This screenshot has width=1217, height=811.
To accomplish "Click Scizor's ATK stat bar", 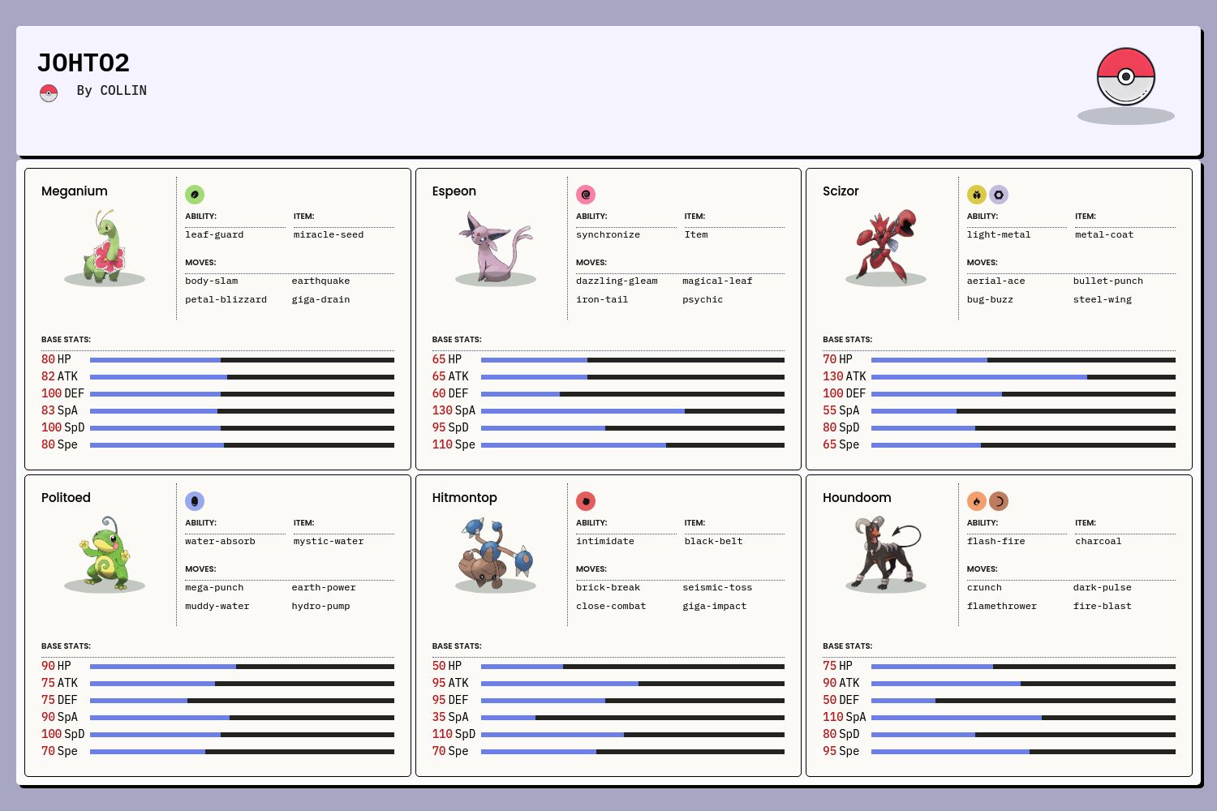I will 1023,377.
